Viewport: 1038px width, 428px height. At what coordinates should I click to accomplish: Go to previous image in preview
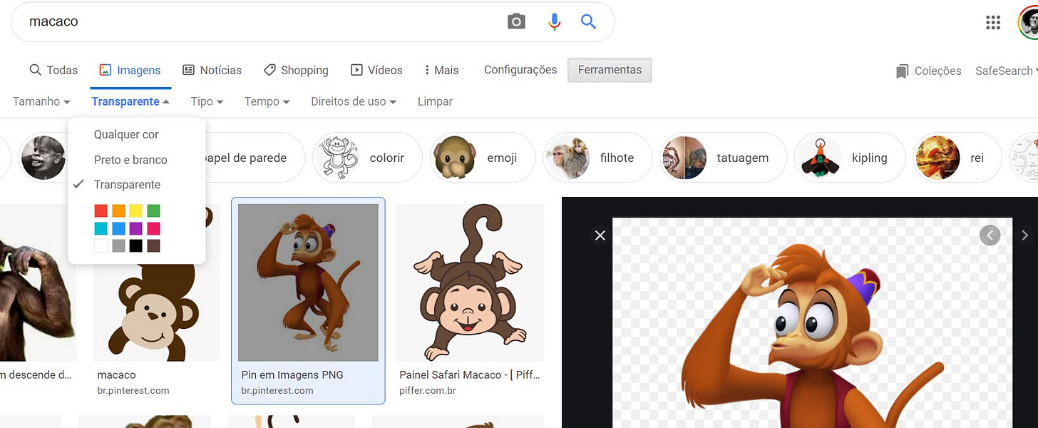(990, 235)
